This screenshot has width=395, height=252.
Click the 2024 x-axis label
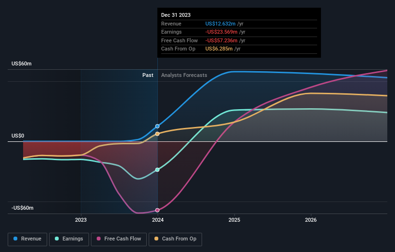point(158,220)
